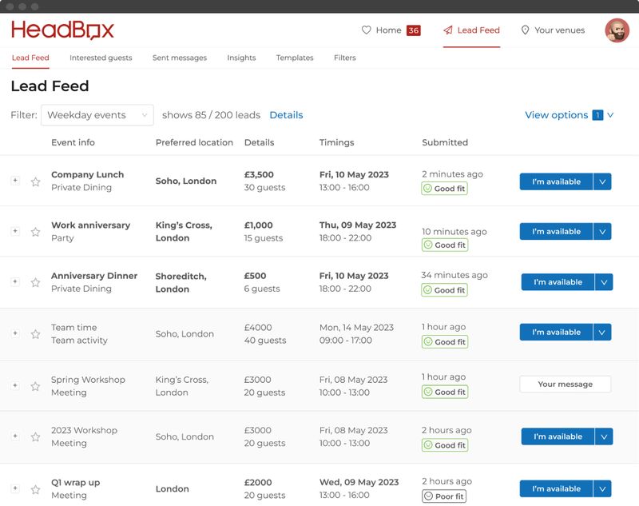The height and width of the screenshot is (506, 639).
Task: Click the Good fit badge on Team time
Action: pos(444,341)
